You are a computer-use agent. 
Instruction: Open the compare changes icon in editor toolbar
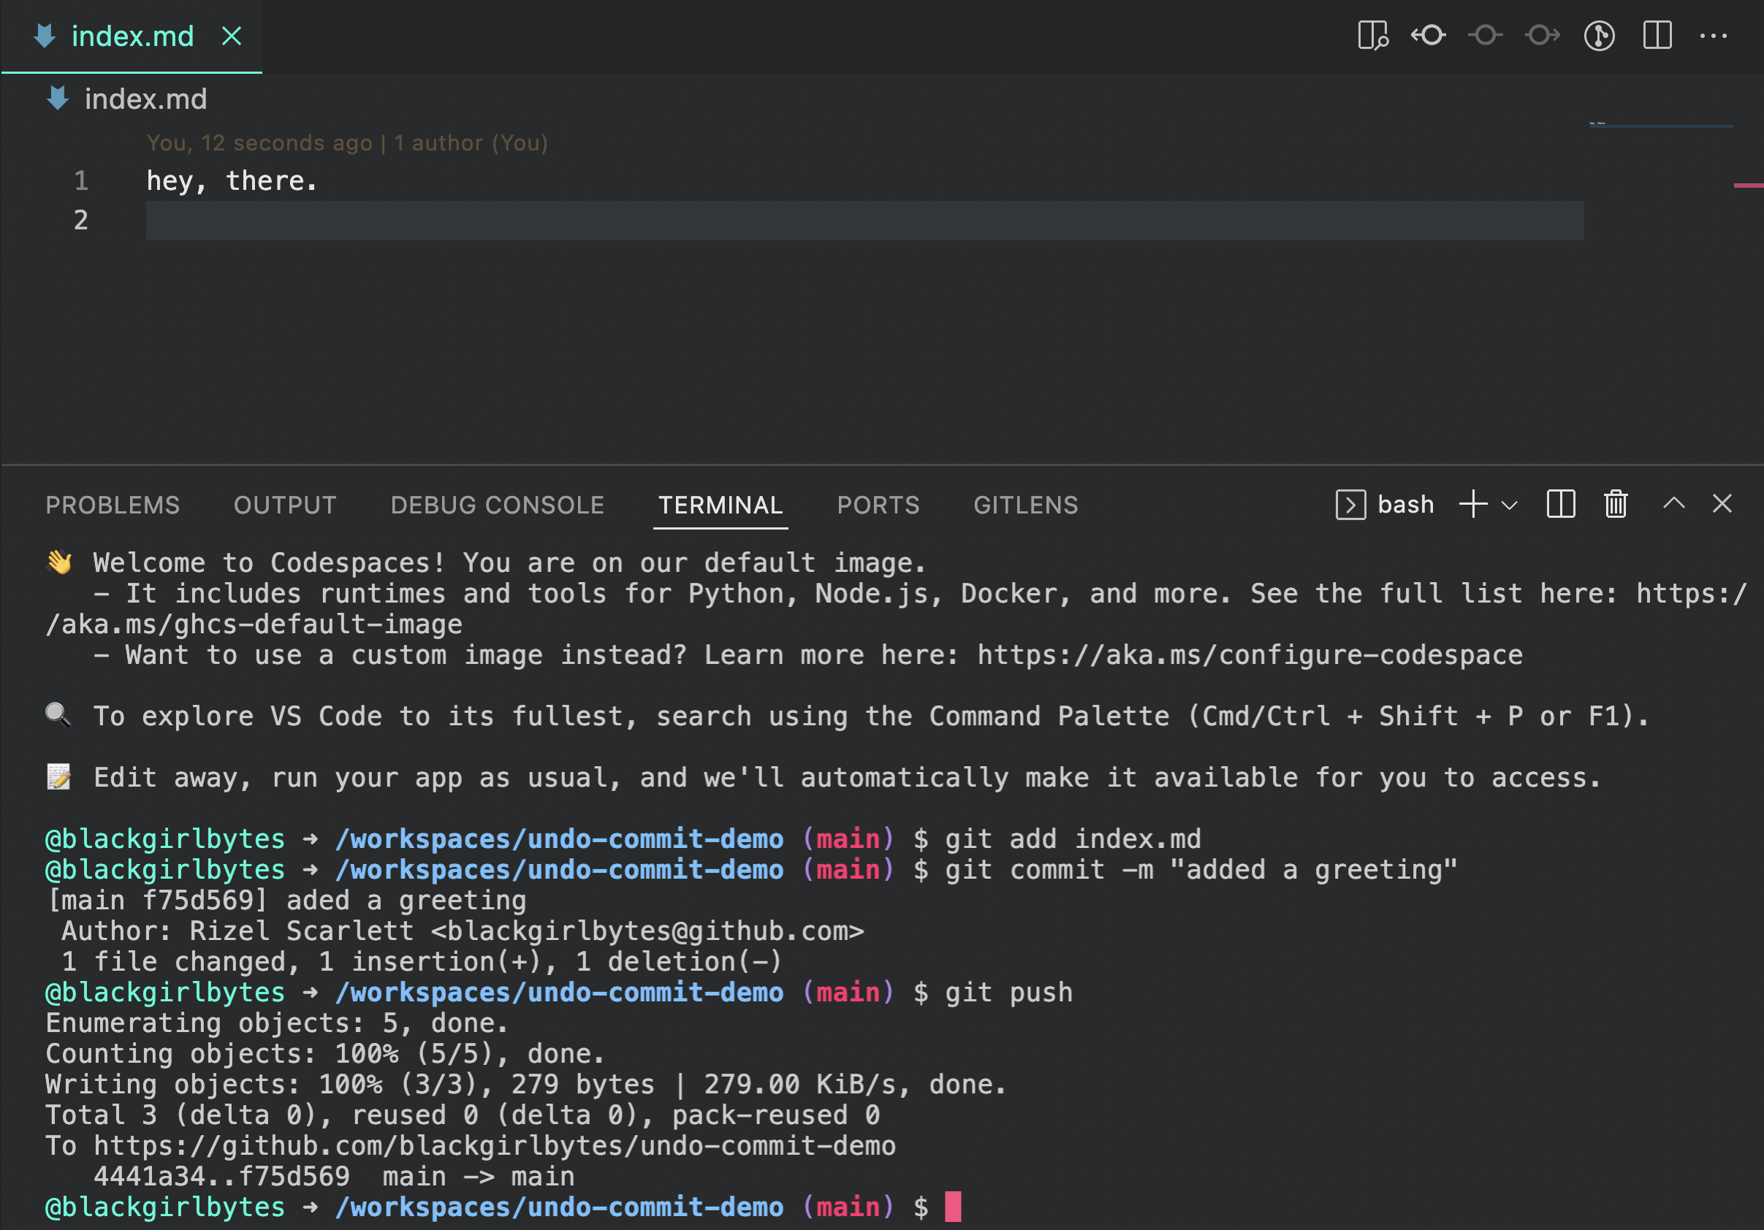[x=1373, y=35]
